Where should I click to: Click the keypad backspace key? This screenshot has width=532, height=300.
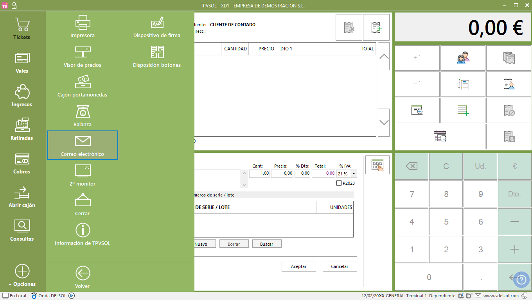(412, 166)
